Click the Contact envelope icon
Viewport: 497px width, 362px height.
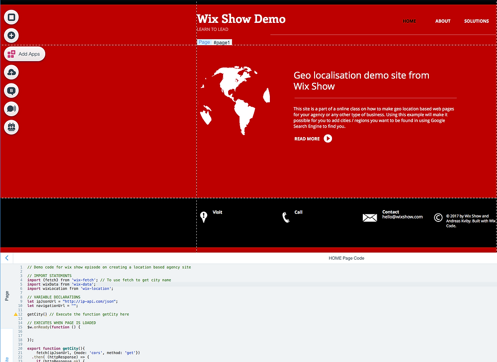point(370,217)
